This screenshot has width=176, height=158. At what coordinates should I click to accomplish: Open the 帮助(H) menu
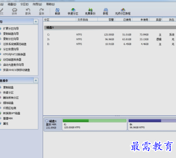(50, 4)
